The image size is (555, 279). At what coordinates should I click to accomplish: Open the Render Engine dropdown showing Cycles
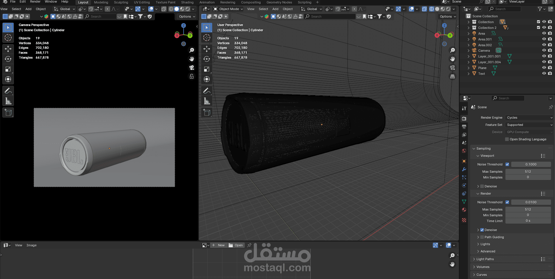pyautogui.click(x=530, y=118)
